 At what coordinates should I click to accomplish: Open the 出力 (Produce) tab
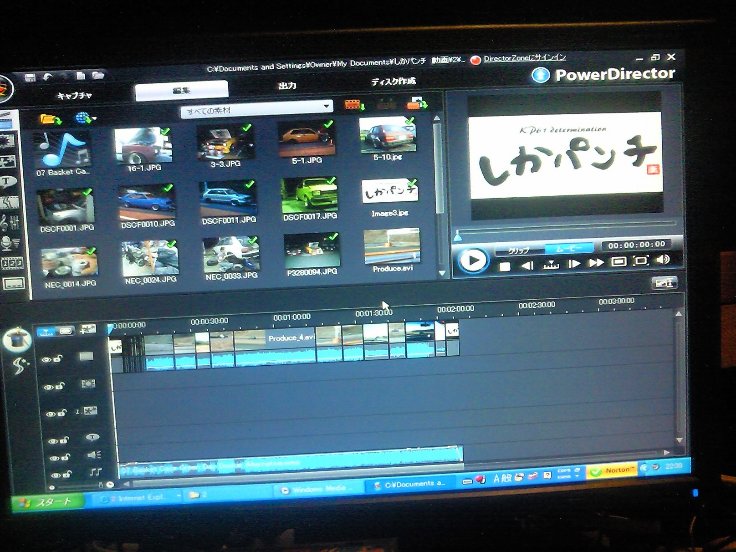[x=287, y=86]
